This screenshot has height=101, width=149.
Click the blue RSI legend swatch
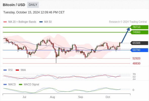pyautogui.click(x=5, y=70)
